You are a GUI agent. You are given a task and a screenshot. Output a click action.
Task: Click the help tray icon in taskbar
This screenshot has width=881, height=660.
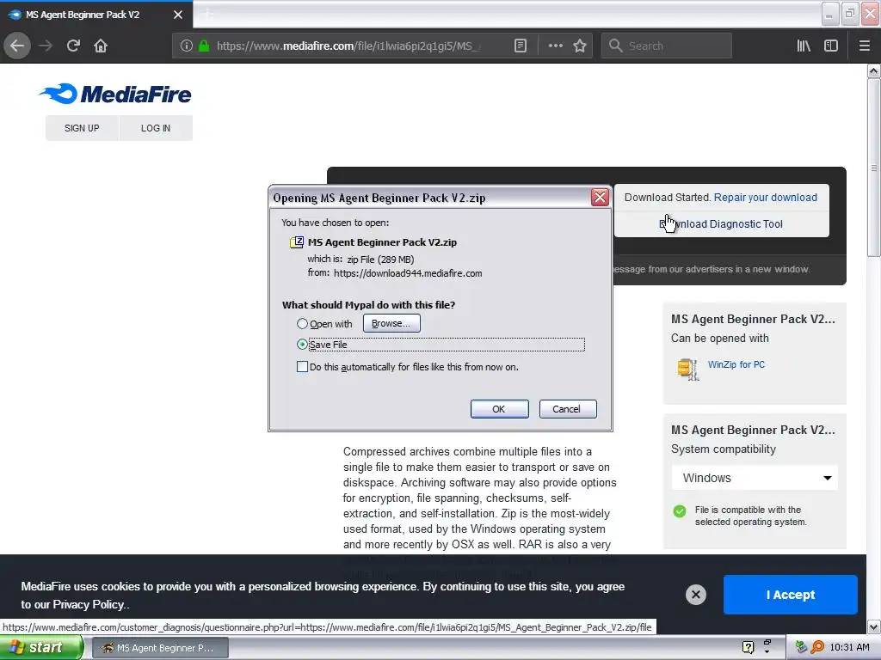[x=748, y=647]
